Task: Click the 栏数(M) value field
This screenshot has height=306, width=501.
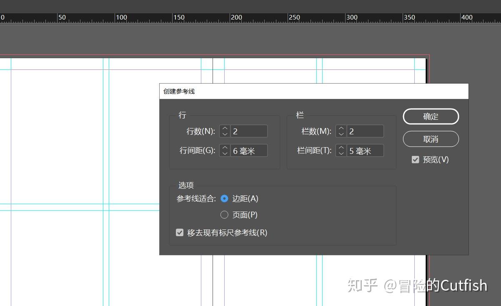Action: coord(365,131)
